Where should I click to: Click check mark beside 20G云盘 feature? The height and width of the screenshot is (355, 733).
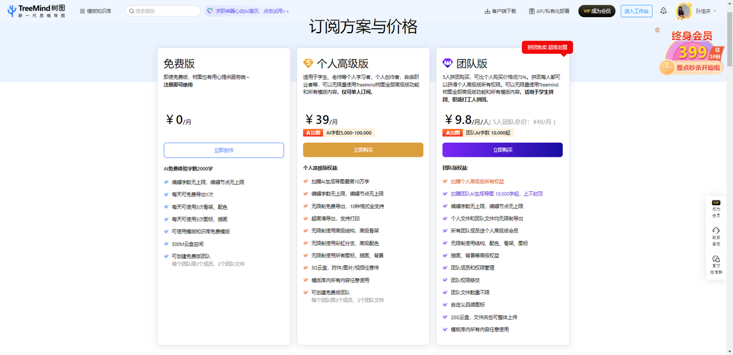[445, 317]
